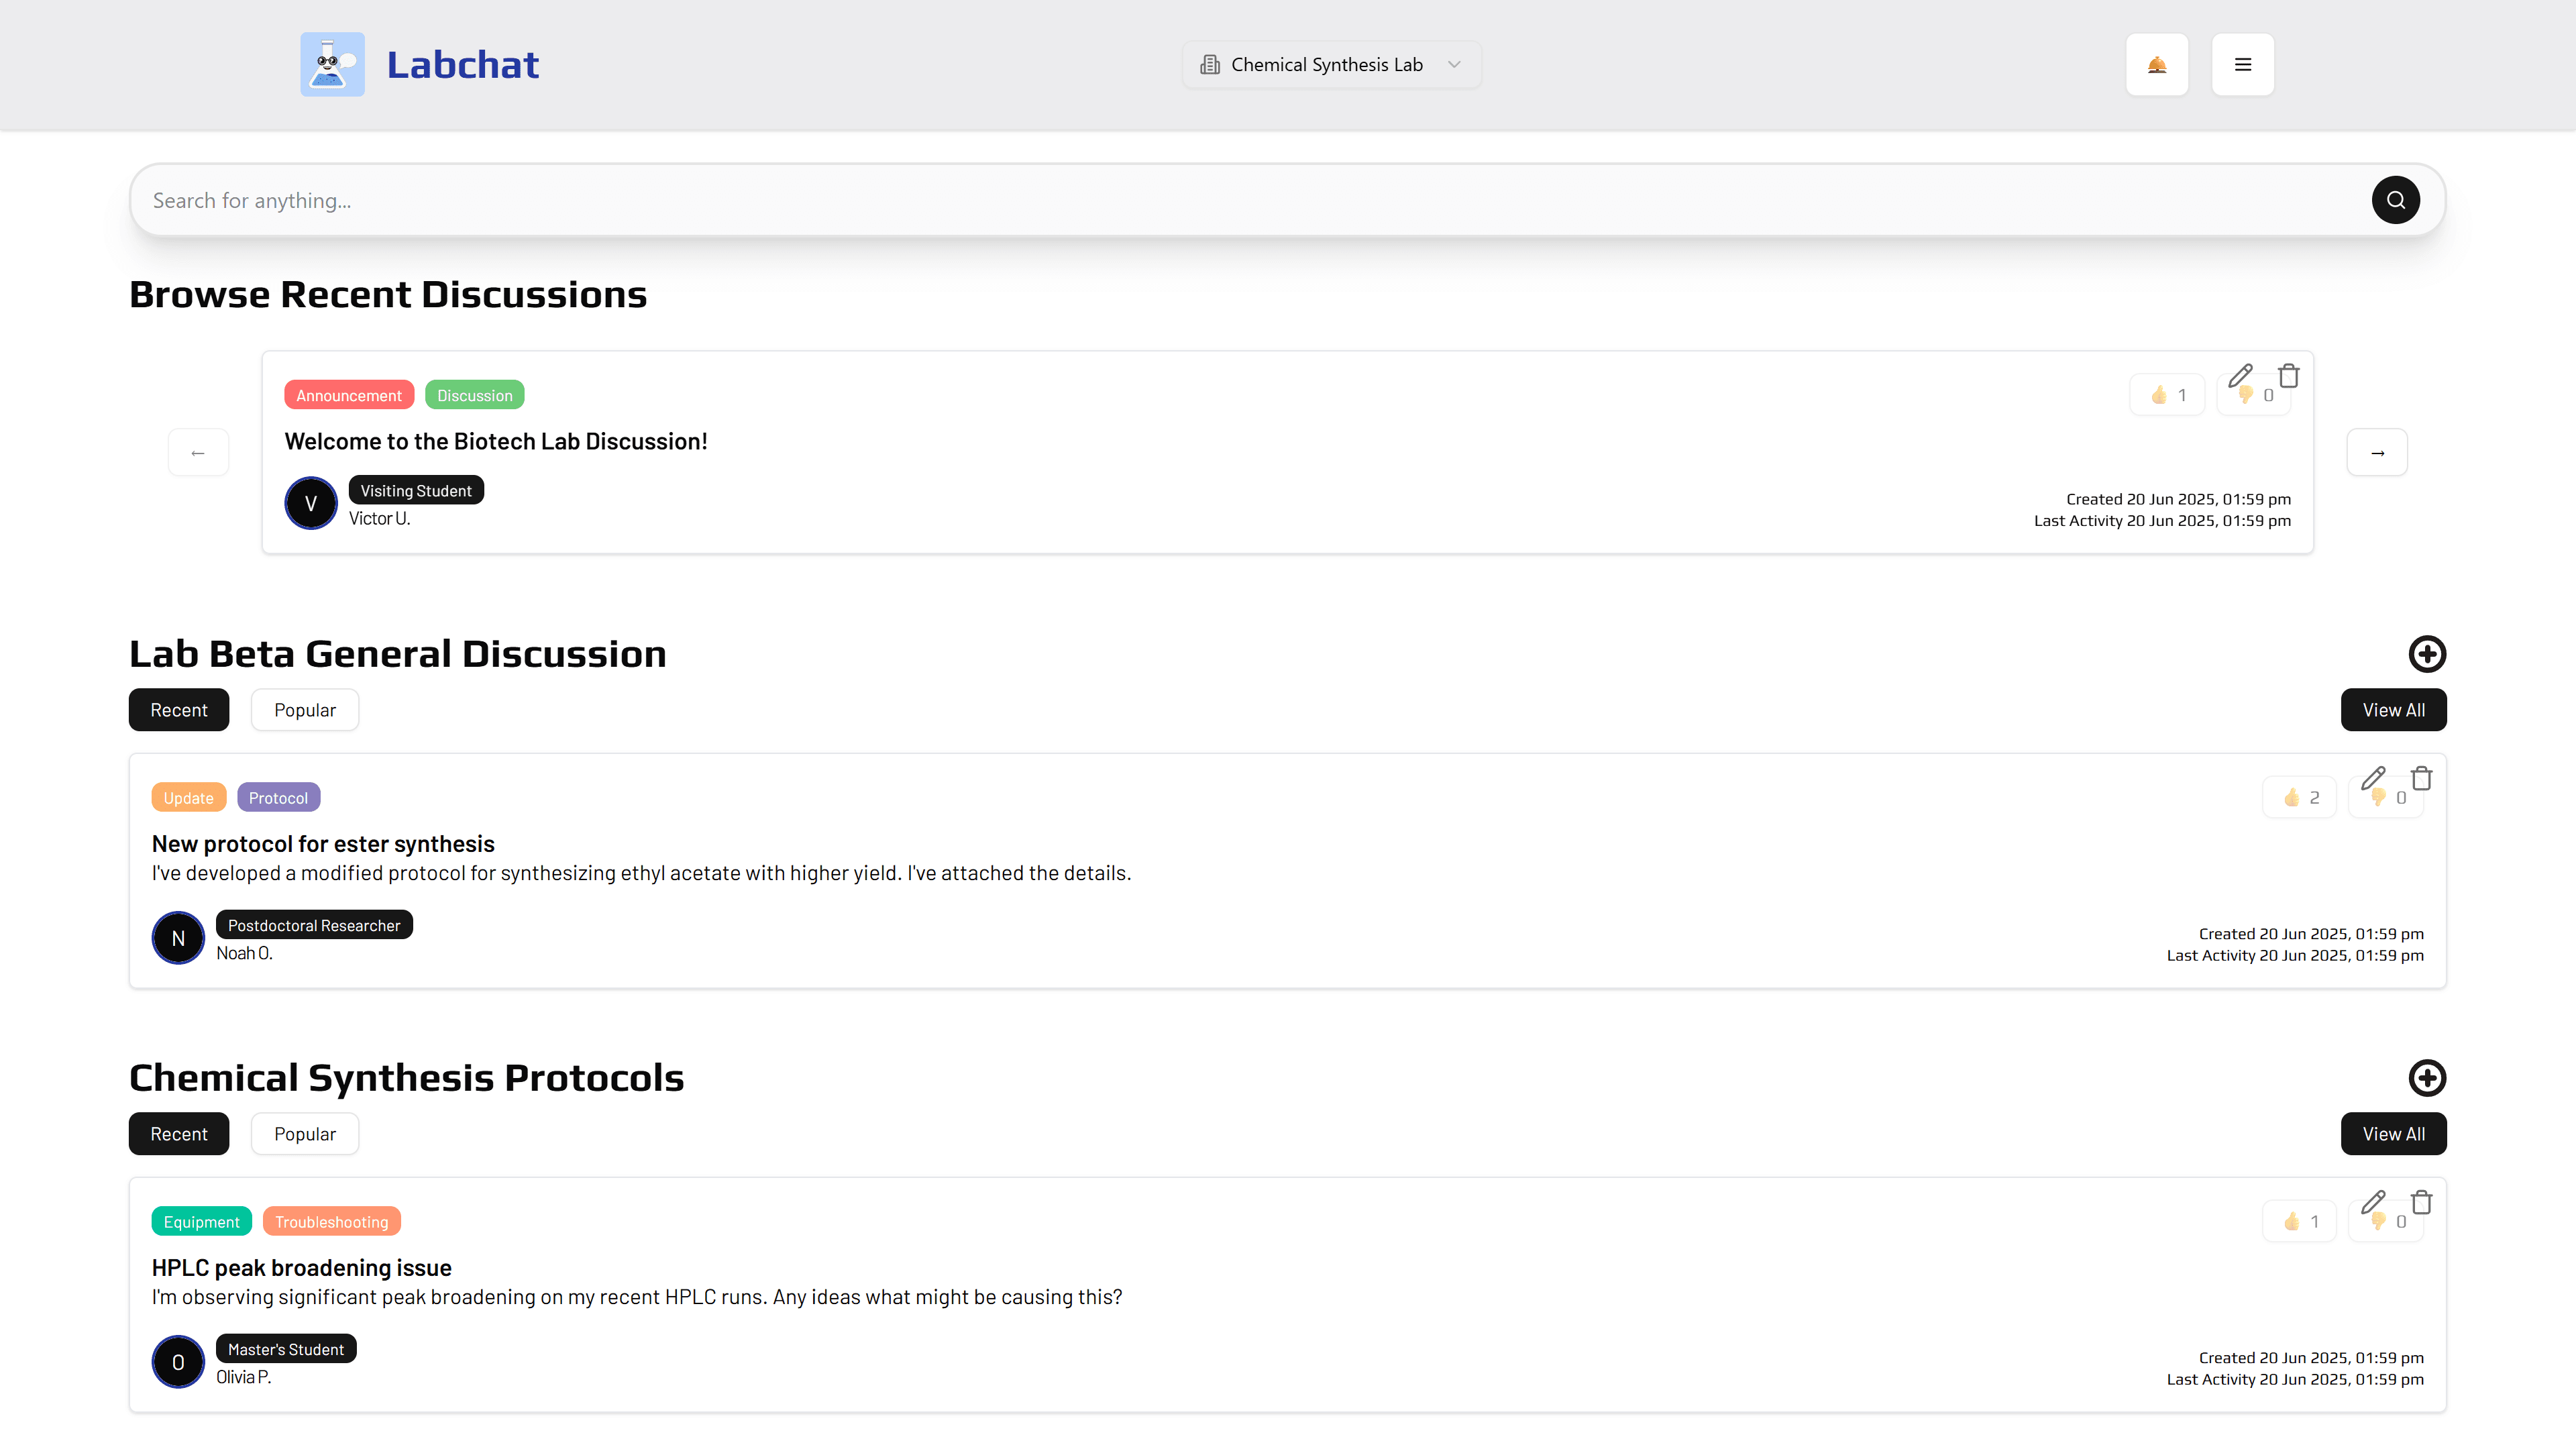The image size is (2576, 1449).
Task: Click View All for Chemical Synthesis Protocols
Action: [2393, 1134]
